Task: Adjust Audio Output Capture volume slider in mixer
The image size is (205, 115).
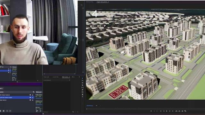Action: pos(39,98)
